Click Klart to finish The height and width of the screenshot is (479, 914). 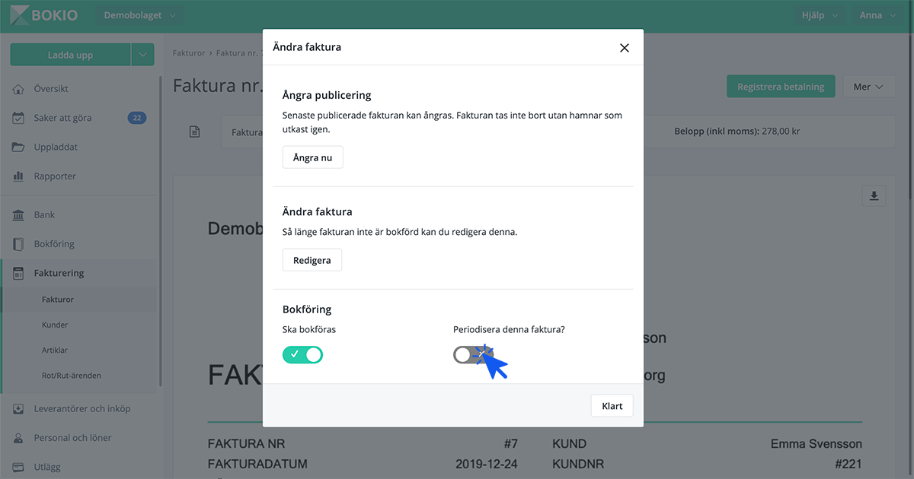pyautogui.click(x=612, y=406)
